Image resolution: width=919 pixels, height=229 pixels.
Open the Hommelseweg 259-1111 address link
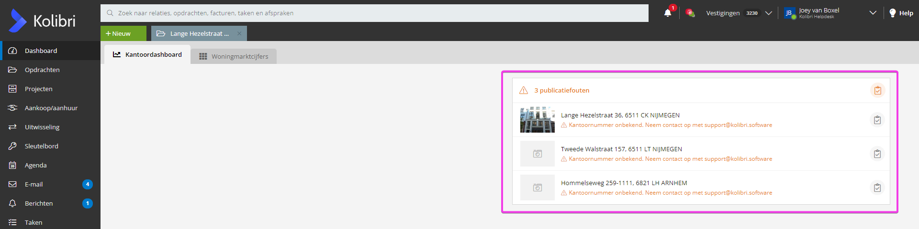click(x=624, y=183)
